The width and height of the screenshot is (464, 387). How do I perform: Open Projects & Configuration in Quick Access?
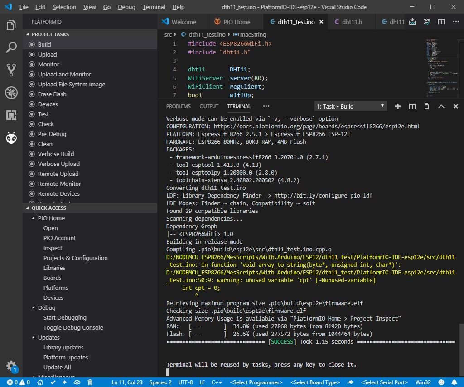pos(76,258)
